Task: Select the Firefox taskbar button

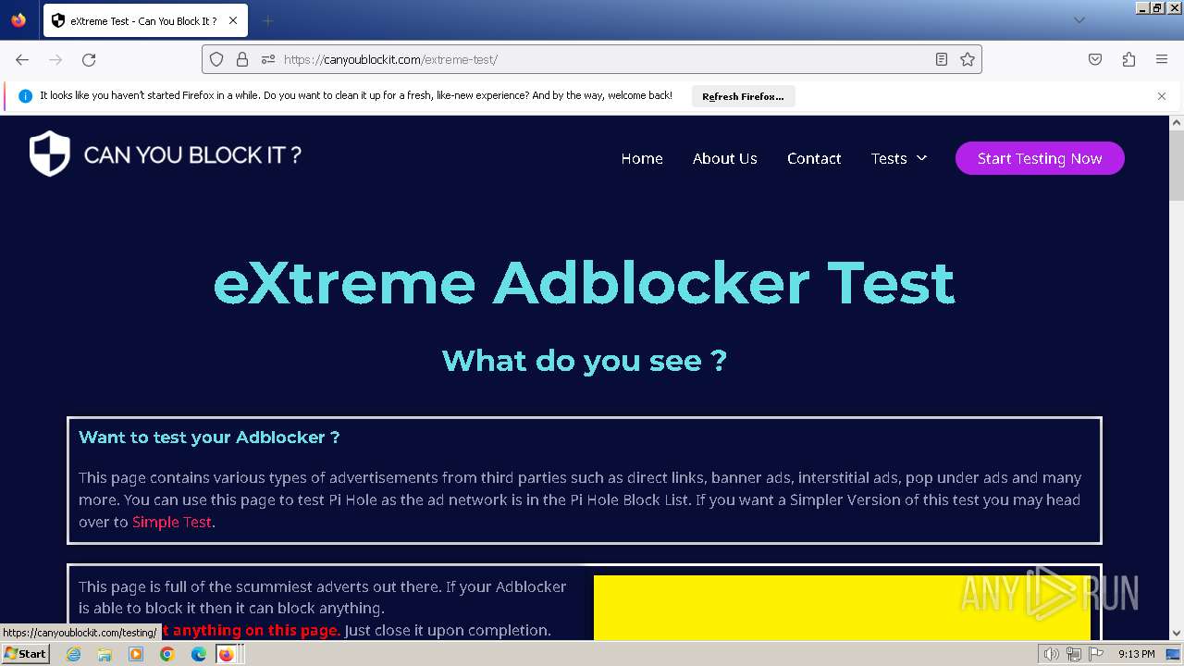Action: click(228, 654)
